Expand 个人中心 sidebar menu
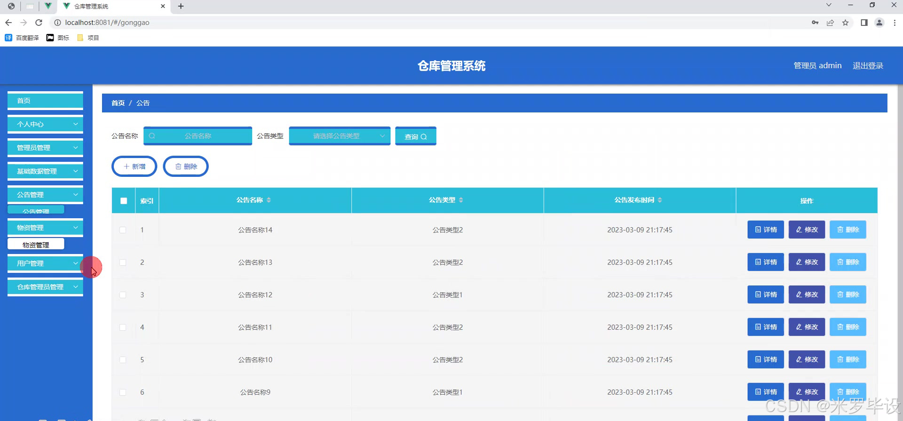This screenshot has height=421, width=903. 45,124
